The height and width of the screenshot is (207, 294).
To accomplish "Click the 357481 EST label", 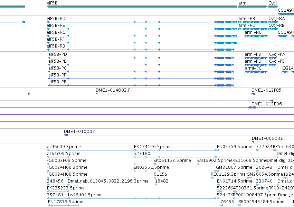I will [x=55, y=195].
